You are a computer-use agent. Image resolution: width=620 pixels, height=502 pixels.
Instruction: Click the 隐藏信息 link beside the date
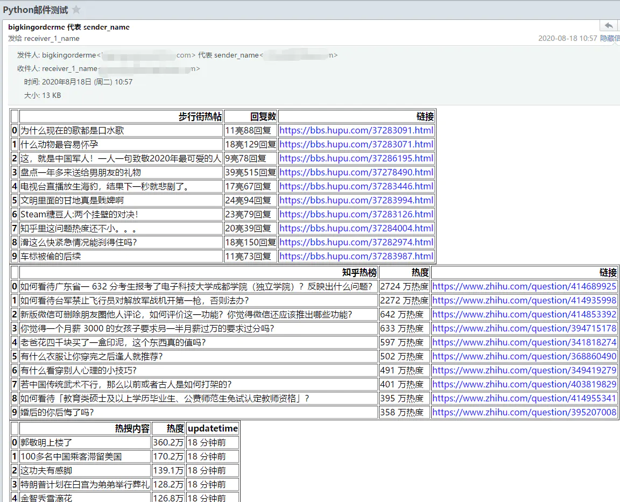tap(610, 38)
